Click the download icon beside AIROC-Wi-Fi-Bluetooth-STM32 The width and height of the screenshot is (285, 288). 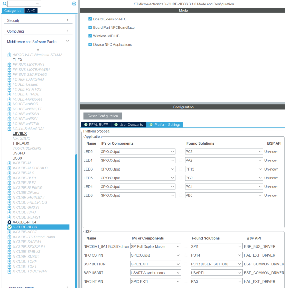click(x=9, y=55)
